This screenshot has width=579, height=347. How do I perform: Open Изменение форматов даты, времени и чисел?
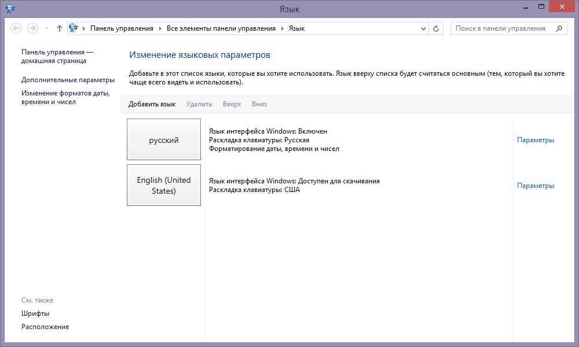click(x=66, y=97)
